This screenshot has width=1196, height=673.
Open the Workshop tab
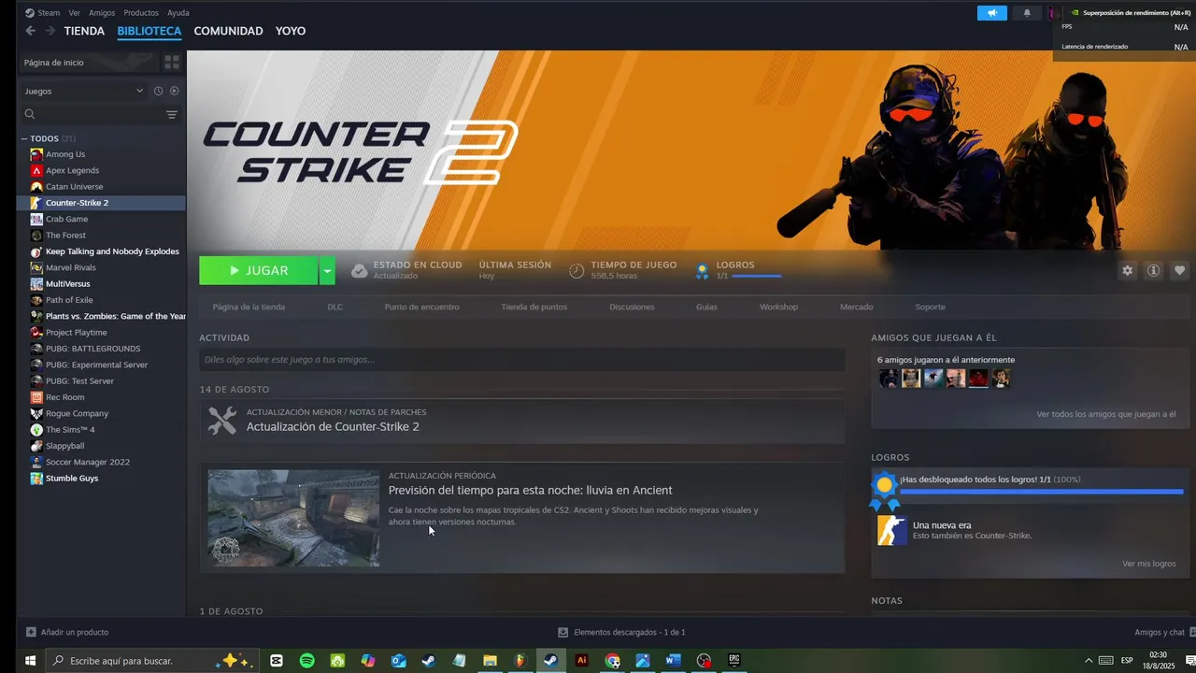click(778, 307)
